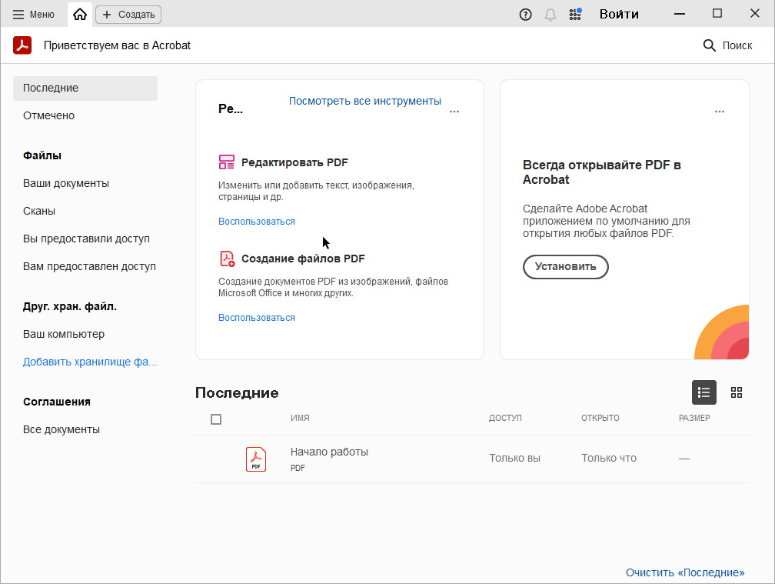Click Воспользоваться under Создание файлов PDF
This screenshot has width=775, height=584.
point(257,318)
